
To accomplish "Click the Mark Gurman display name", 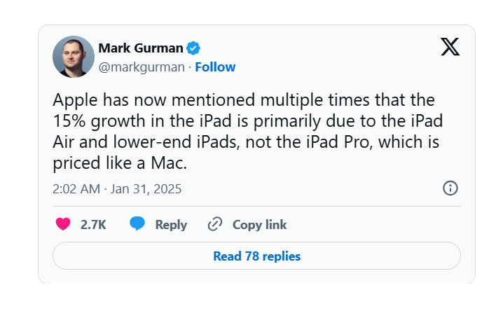I will (x=141, y=48).
